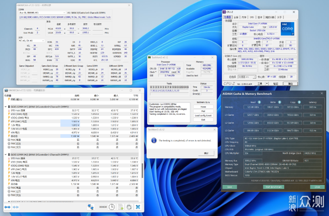Click CPU-Z tools button
The height and width of the screenshot is (216, 329).
pyautogui.click(x=260, y=84)
